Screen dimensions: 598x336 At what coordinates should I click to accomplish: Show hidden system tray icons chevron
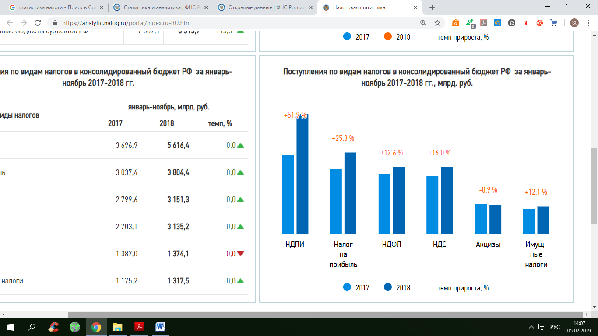tap(531, 327)
